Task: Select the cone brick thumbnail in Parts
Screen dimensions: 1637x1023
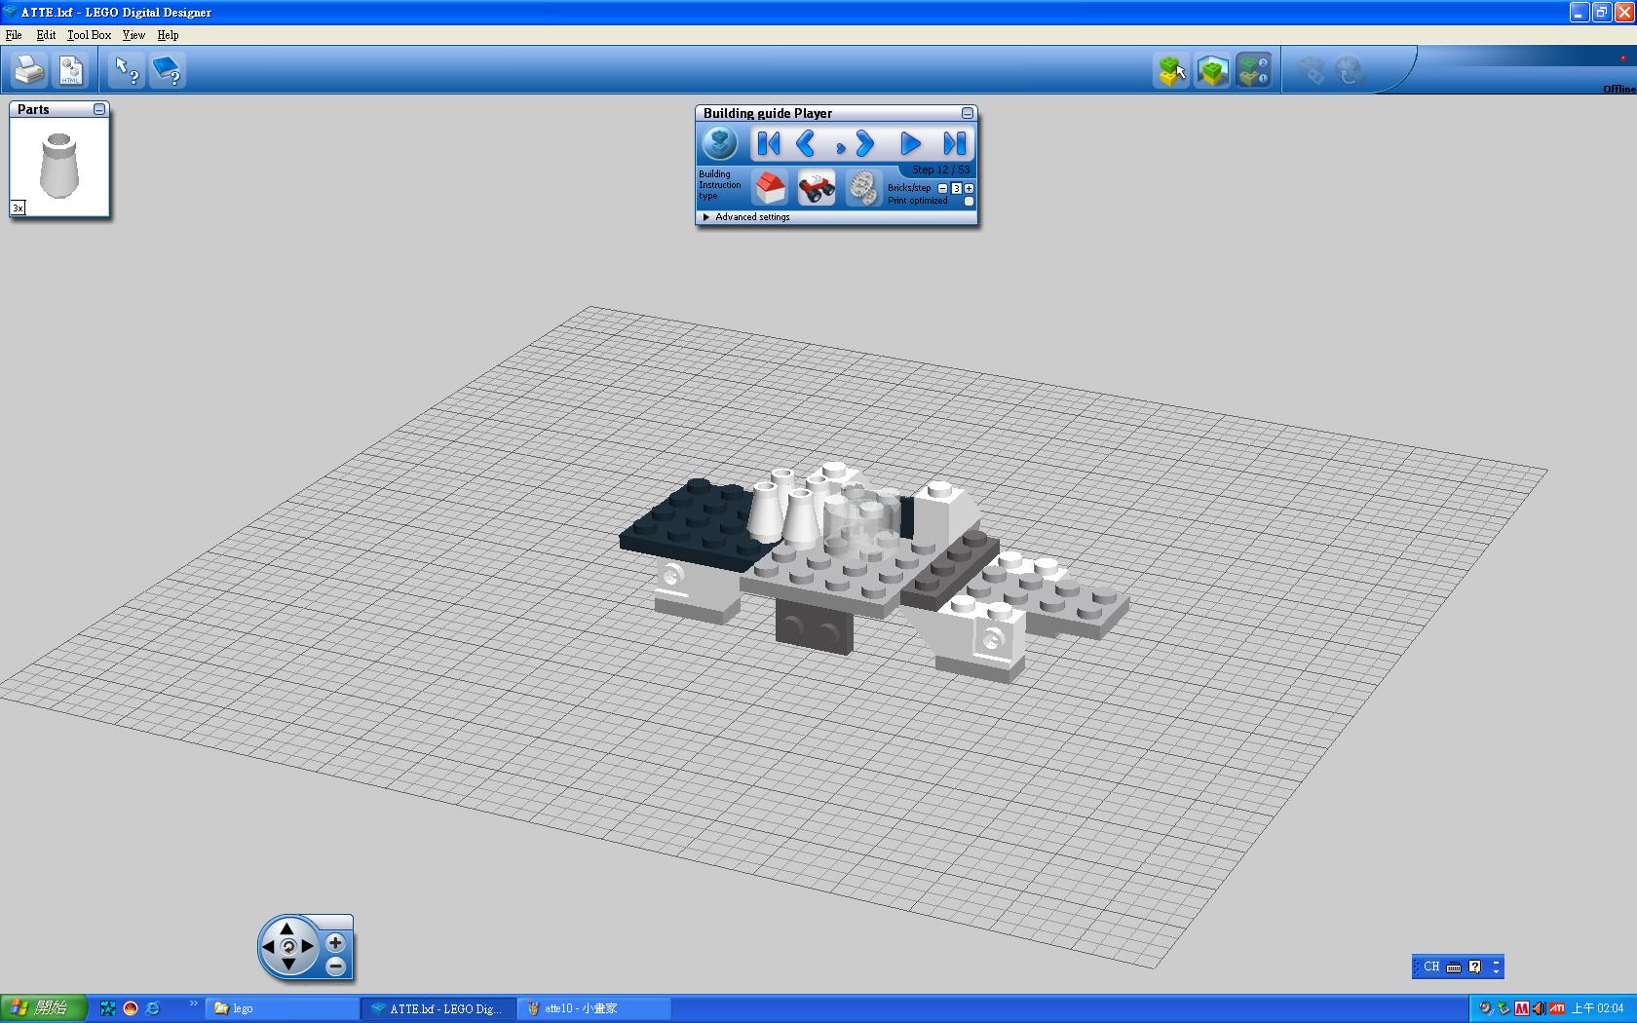Action: click(59, 167)
